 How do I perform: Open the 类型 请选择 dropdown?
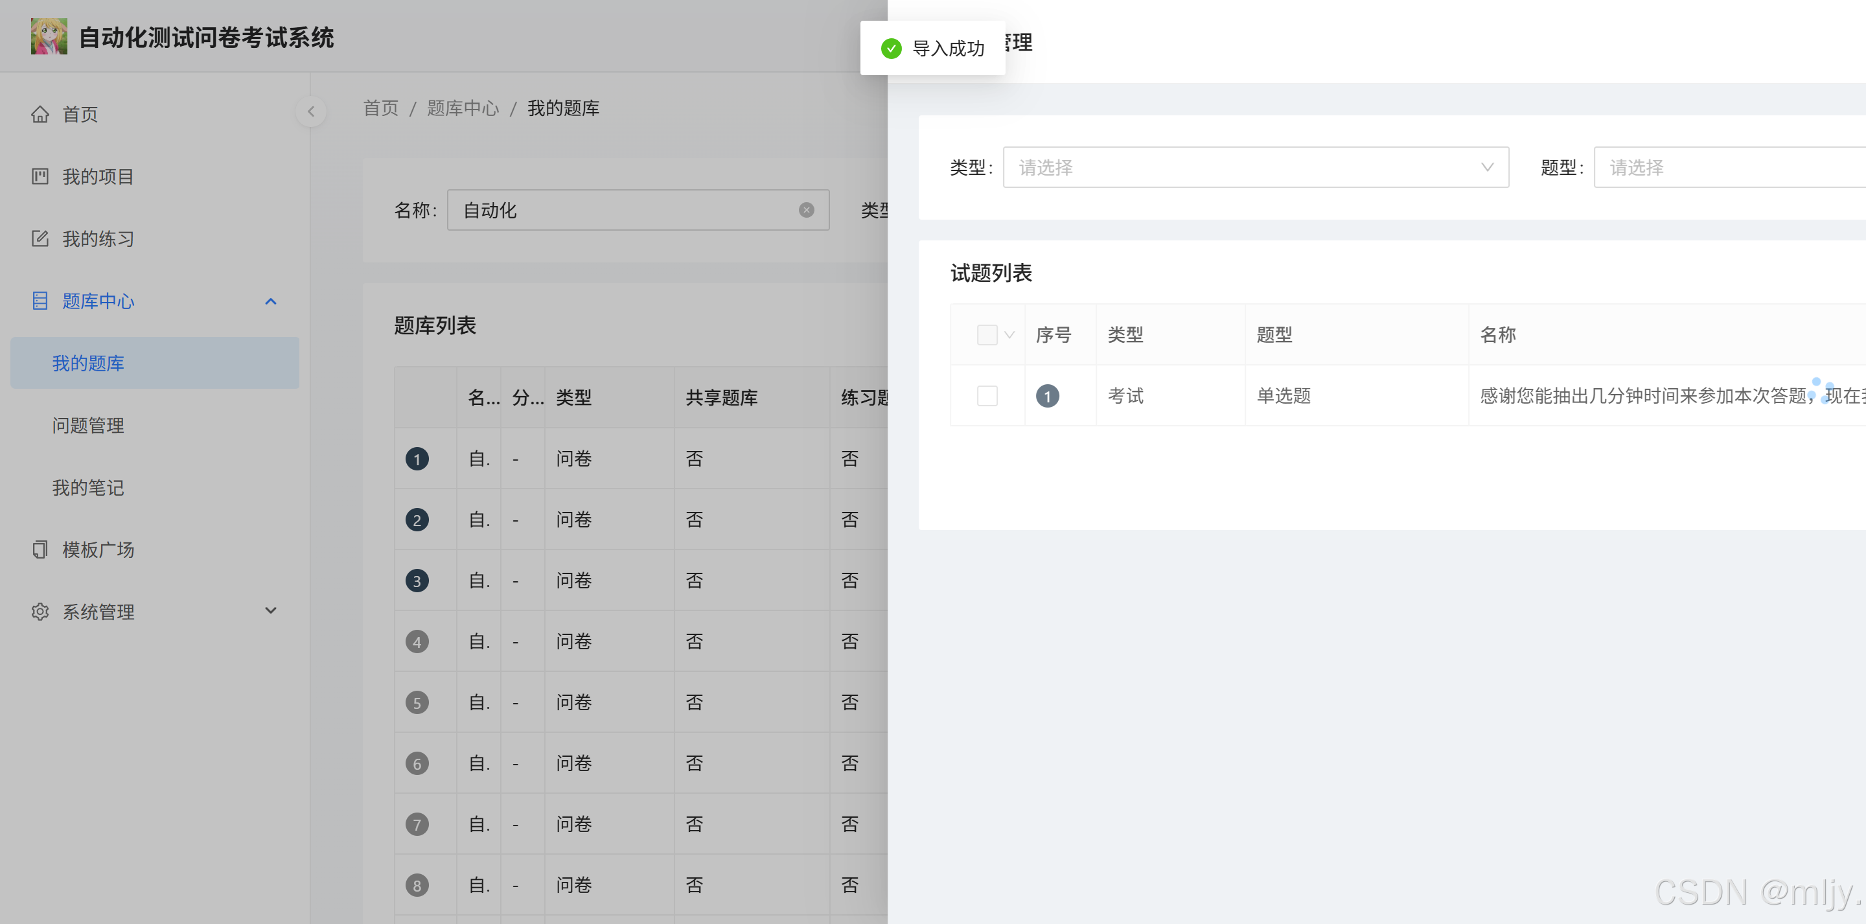(1254, 167)
